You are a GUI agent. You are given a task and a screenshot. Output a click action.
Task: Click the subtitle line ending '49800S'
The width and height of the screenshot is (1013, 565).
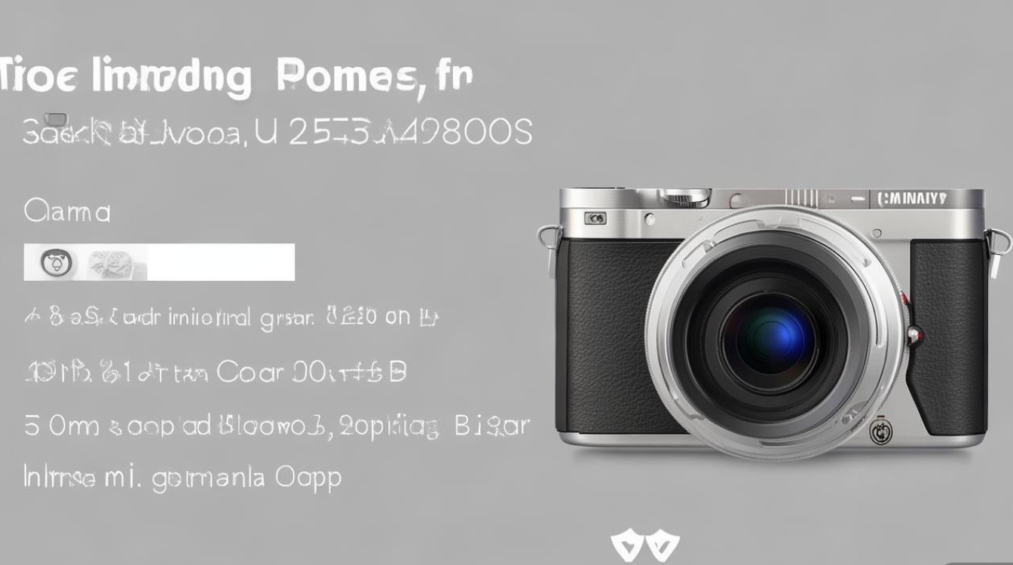[277, 131]
